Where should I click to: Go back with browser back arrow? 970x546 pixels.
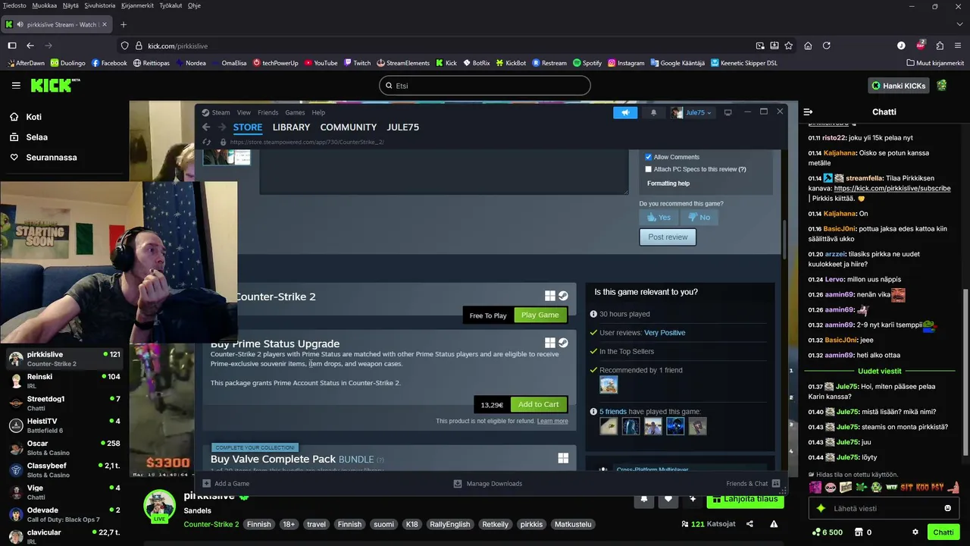[x=30, y=45]
